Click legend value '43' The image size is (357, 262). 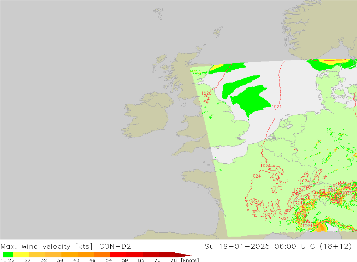point(76,260)
